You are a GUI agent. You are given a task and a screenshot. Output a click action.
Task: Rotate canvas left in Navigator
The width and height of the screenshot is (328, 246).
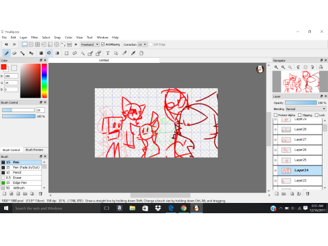pos(299,67)
